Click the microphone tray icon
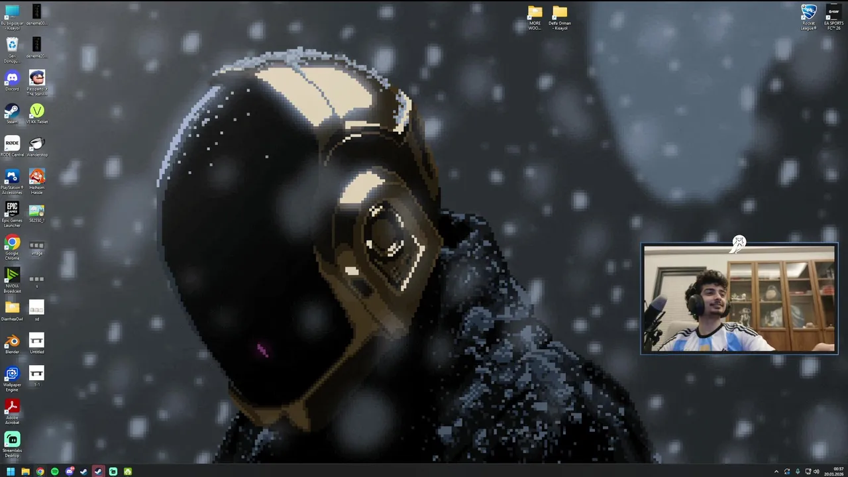The height and width of the screenshot is (477, 848). pyautogui.click(x=798, y=472)
